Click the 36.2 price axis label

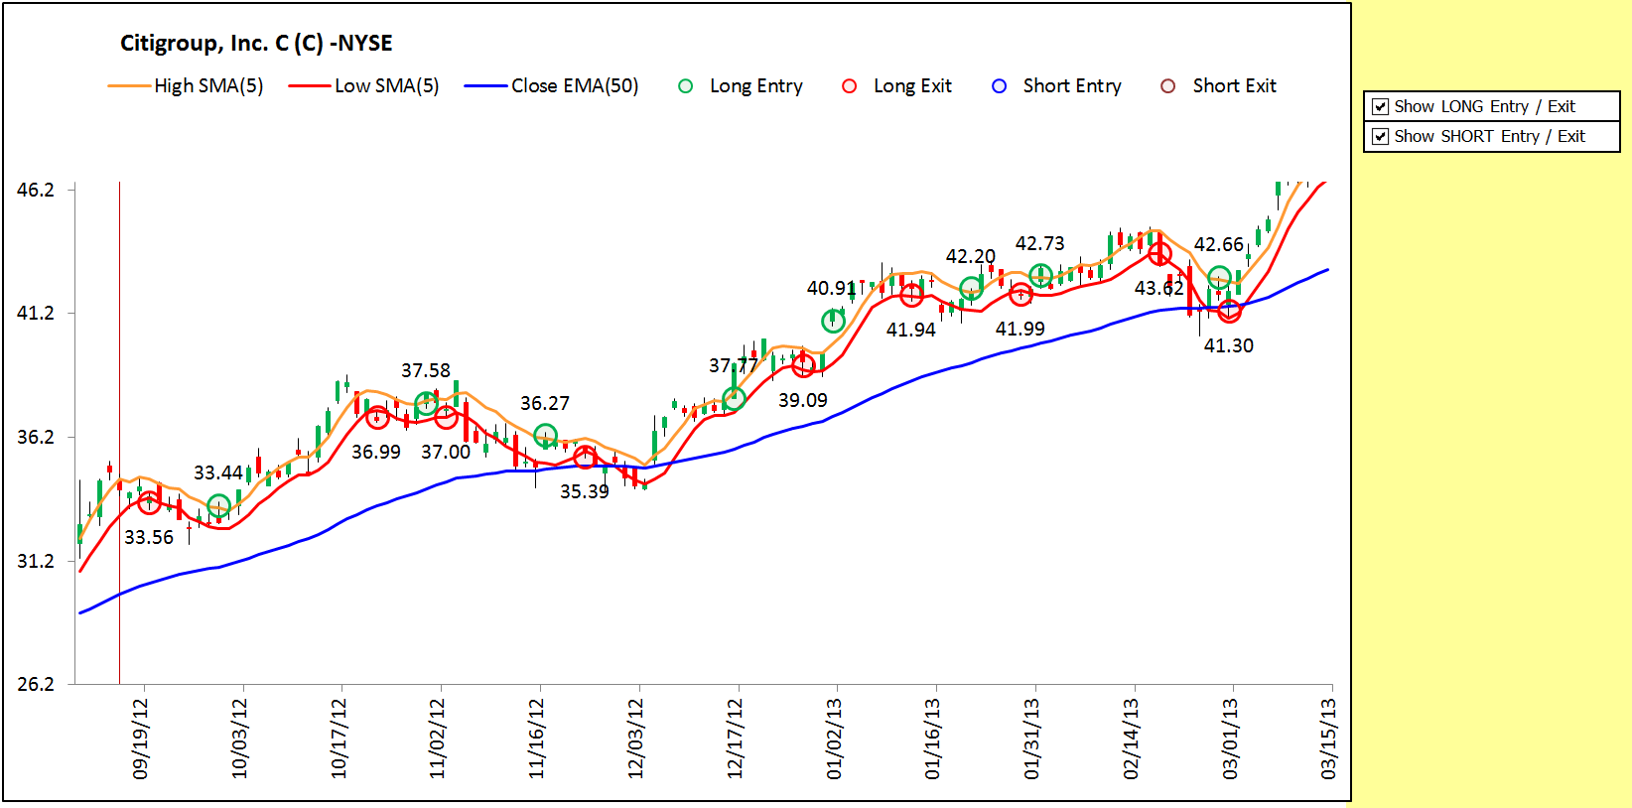point(35,437)
